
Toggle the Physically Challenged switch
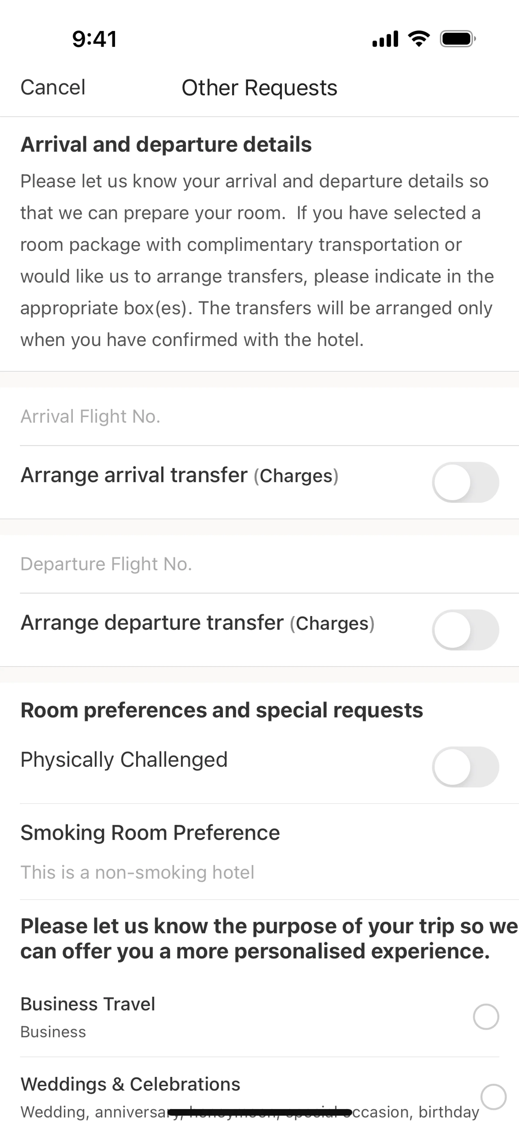pos(465,767)
